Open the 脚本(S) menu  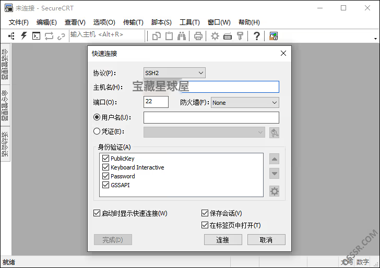pos(161,22)
